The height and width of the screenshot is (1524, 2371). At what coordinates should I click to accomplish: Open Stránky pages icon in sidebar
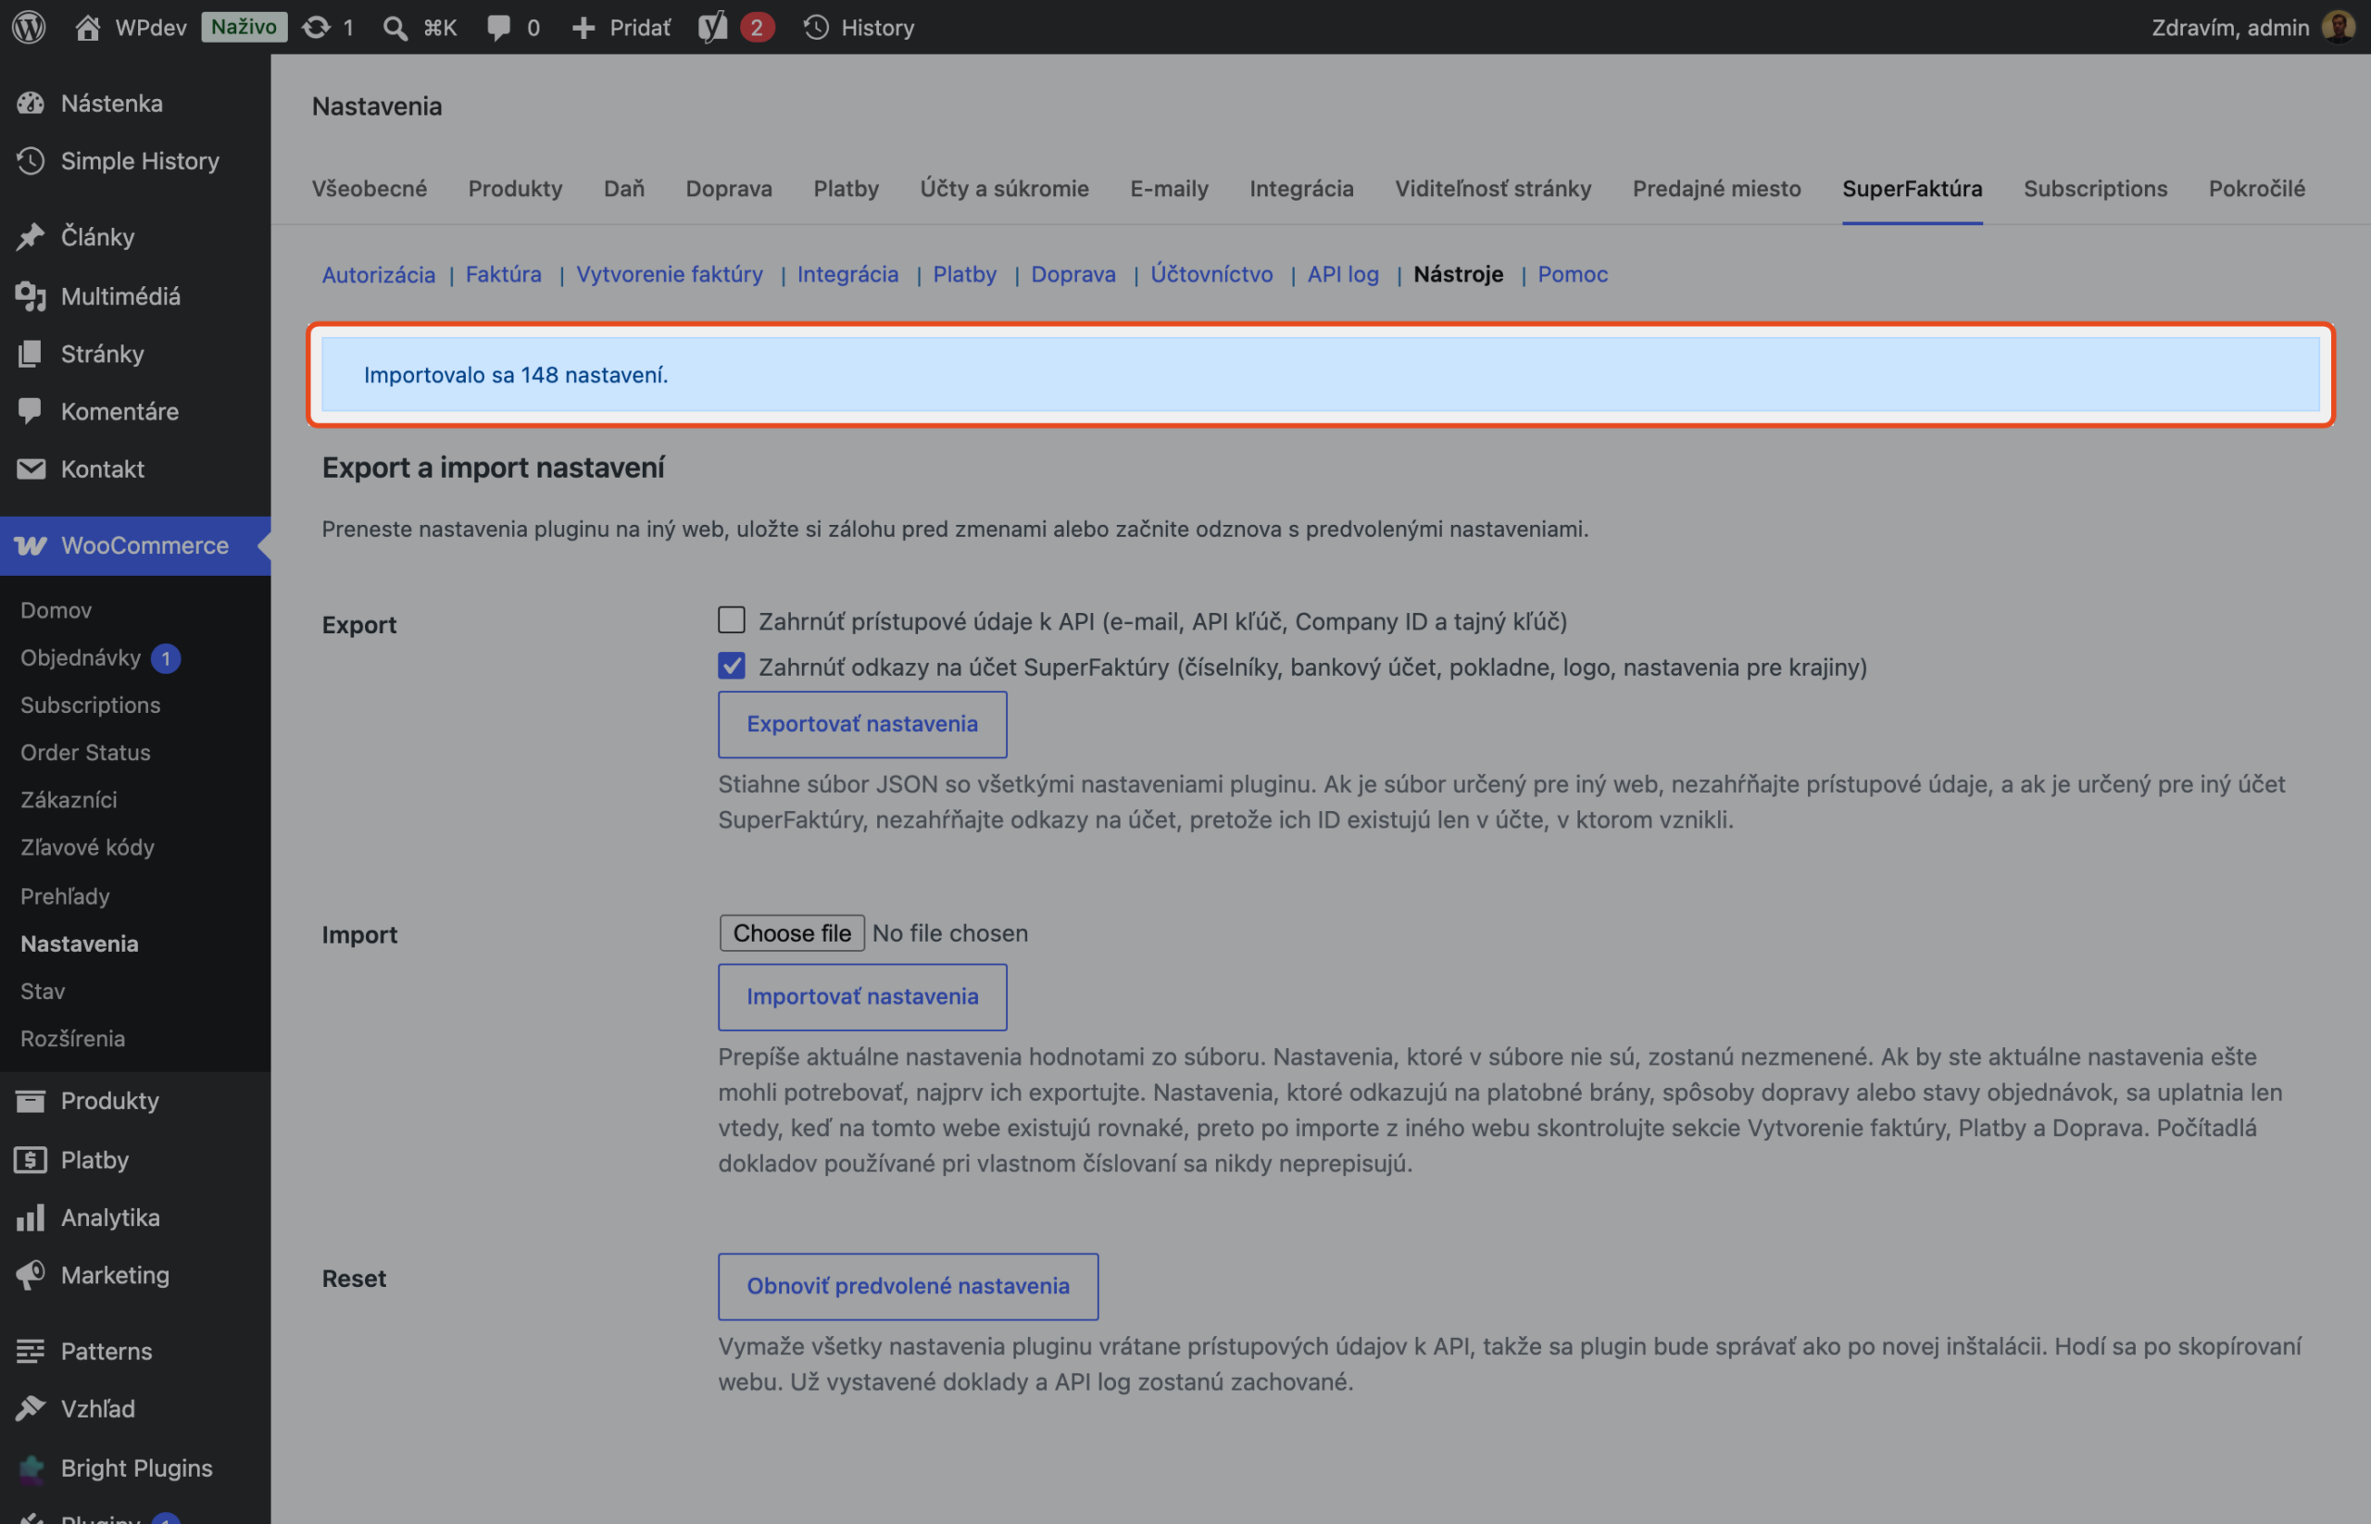pos(31,354)
